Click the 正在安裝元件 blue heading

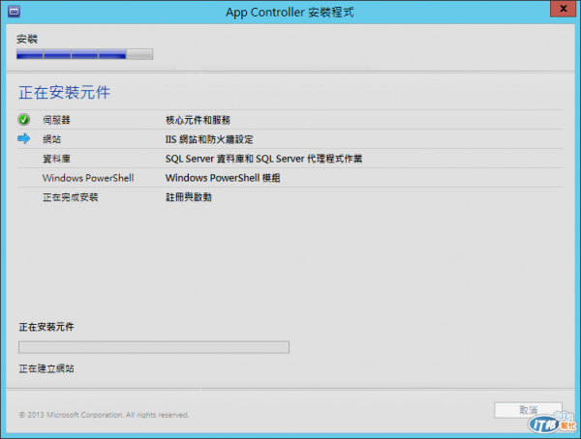point(65,92)
